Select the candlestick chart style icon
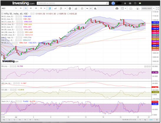161x123 pixels. 50,9
